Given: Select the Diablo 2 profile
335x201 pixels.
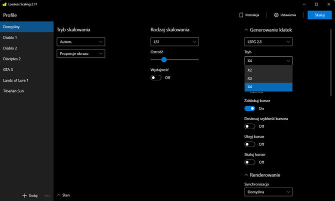Looking at the screenshot, I should click(26, 48).
